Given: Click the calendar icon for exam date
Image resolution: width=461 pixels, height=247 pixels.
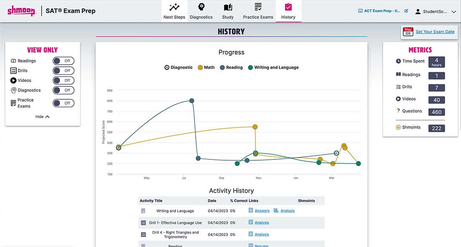Looking at the screenshot, I should click(x=408, y=32).
